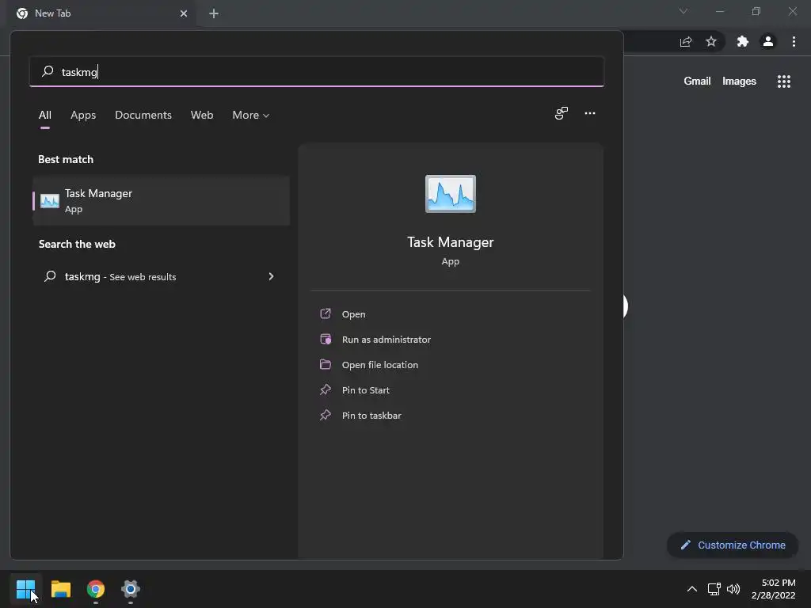
Task: Click the Open launch icon
Action: coord(326,313)
